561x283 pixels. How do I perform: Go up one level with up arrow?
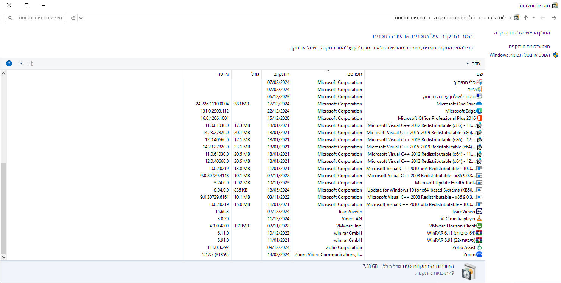(525, 18)
